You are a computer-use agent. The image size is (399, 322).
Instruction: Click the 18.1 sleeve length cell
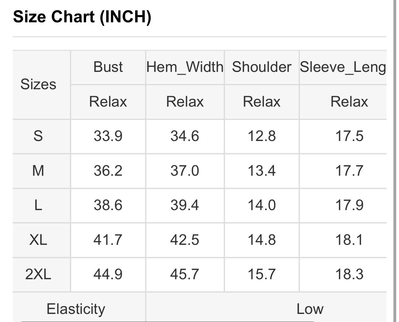pyautogui.click(x=349, y=240)
